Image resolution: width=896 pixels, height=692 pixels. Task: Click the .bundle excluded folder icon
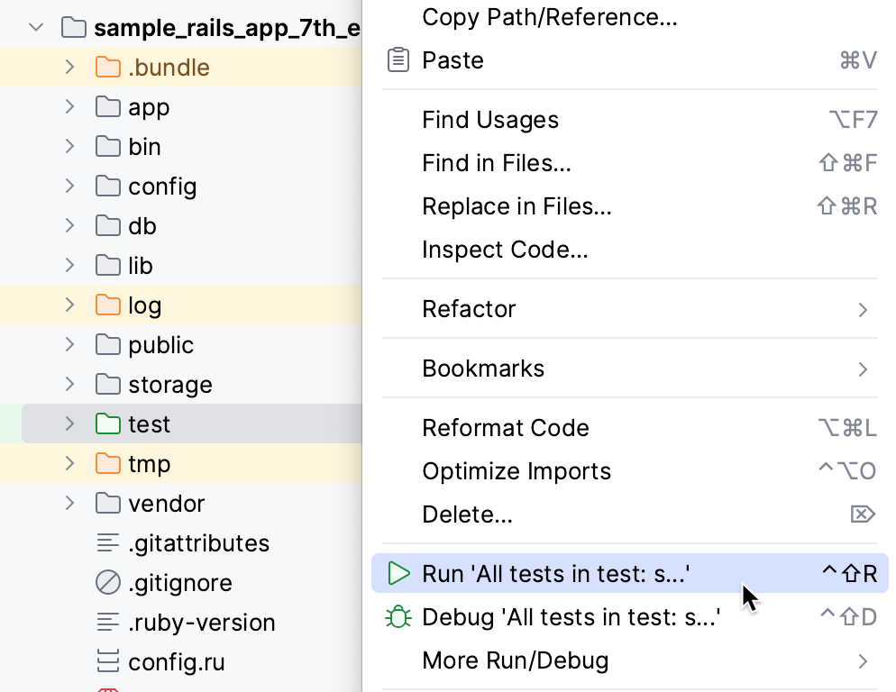coord(105,67)
